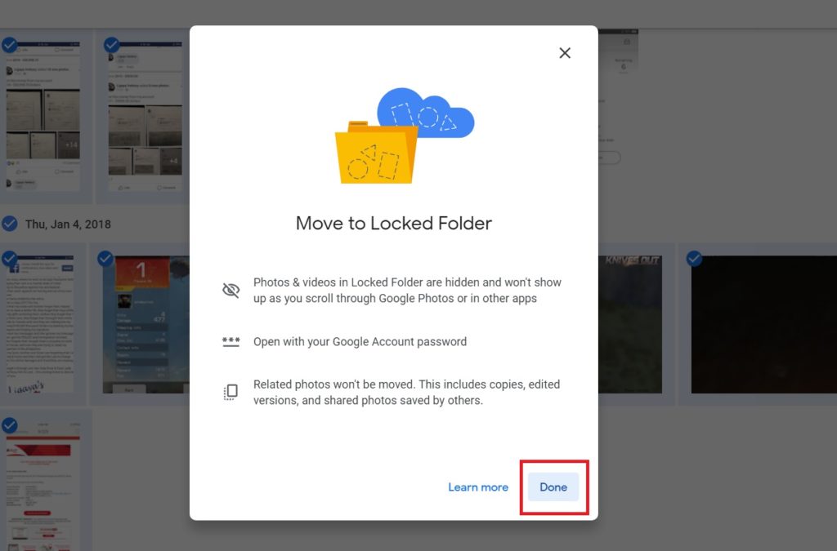Click the Move to Locked Folder heading
Screen dimensions: 837x551
394,224
